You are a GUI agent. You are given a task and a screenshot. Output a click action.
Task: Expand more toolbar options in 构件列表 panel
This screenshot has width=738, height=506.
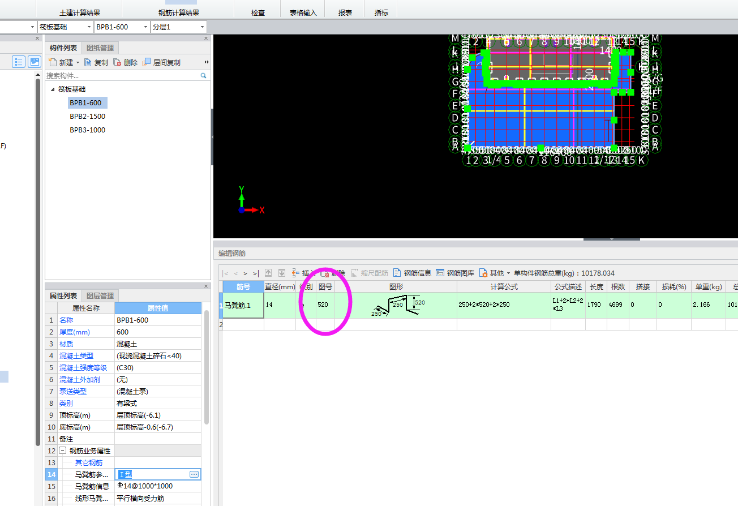tap(207, 62)
